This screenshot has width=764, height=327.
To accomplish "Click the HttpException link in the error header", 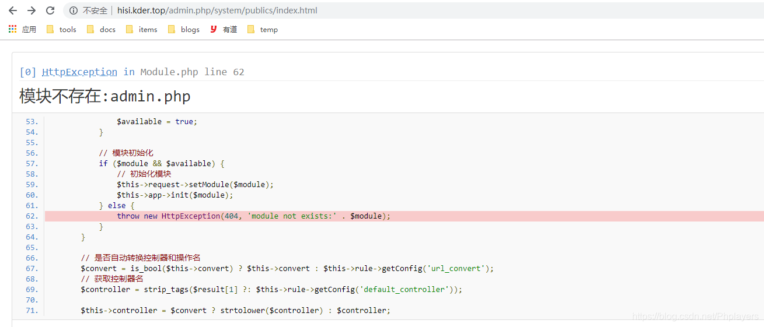I will (x=79, y=72).
